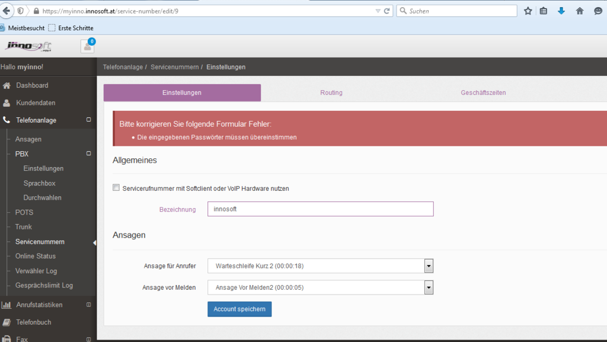Click the Telefonanlage phone icon
Image resolution: width=607 pixels, height=342 pixels.
pos(7,120)
